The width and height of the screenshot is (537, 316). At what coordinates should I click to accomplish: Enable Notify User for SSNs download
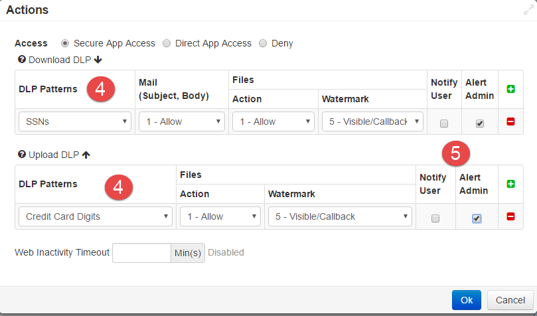click(444, 123)
